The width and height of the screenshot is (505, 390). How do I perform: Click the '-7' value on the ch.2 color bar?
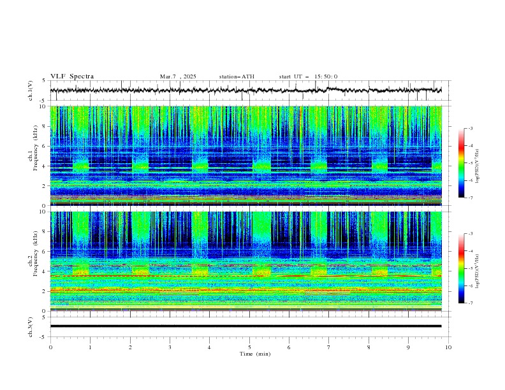tap(471, 303)
